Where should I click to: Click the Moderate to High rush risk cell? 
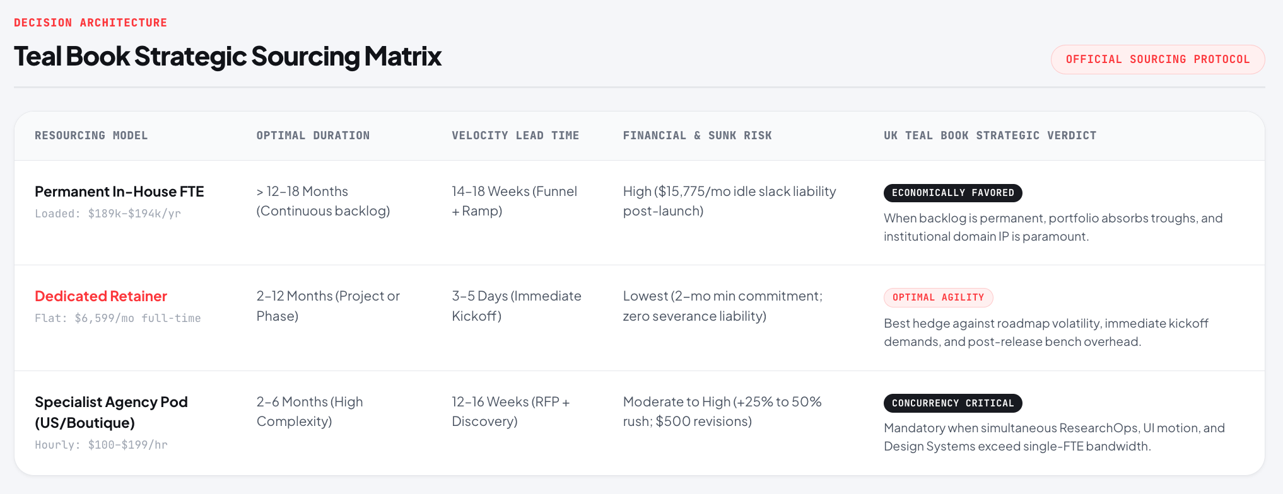(x=722, y=411)
